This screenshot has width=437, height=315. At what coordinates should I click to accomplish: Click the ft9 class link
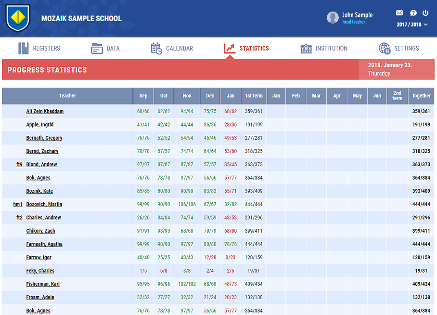pyautogui.click(x=19, y=164)
